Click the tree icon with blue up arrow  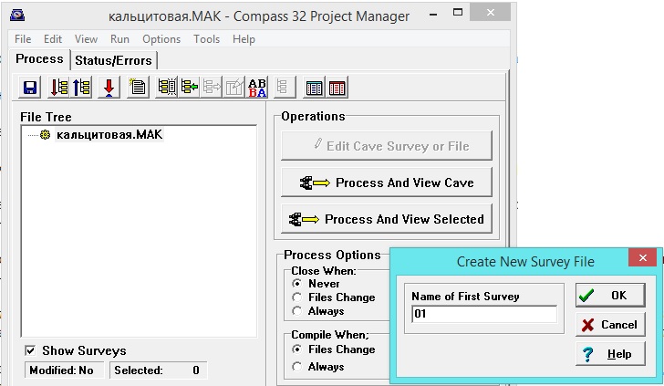click(x=81, y=88)
